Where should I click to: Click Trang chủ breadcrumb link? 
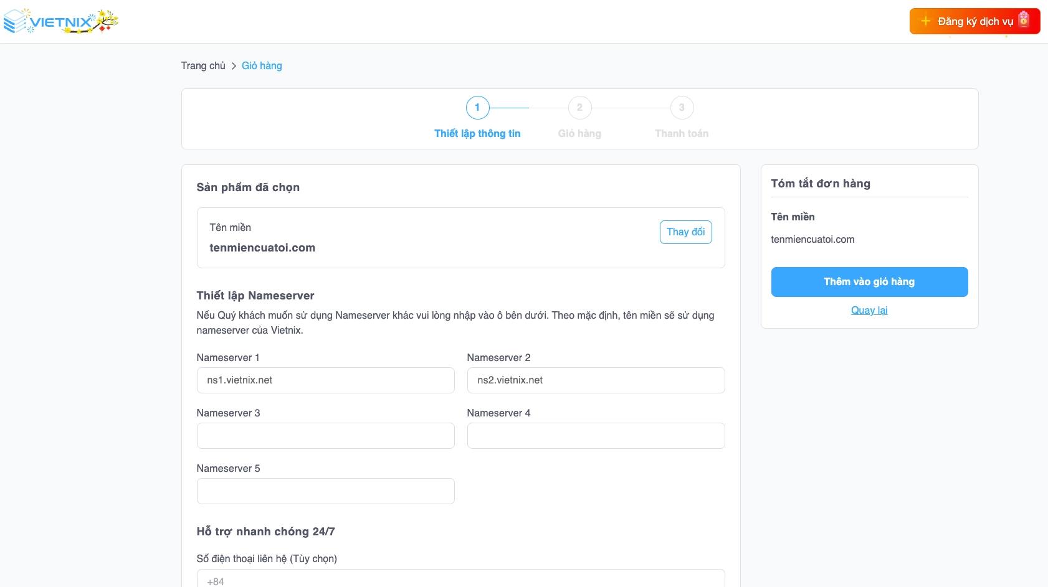[203, 66]
